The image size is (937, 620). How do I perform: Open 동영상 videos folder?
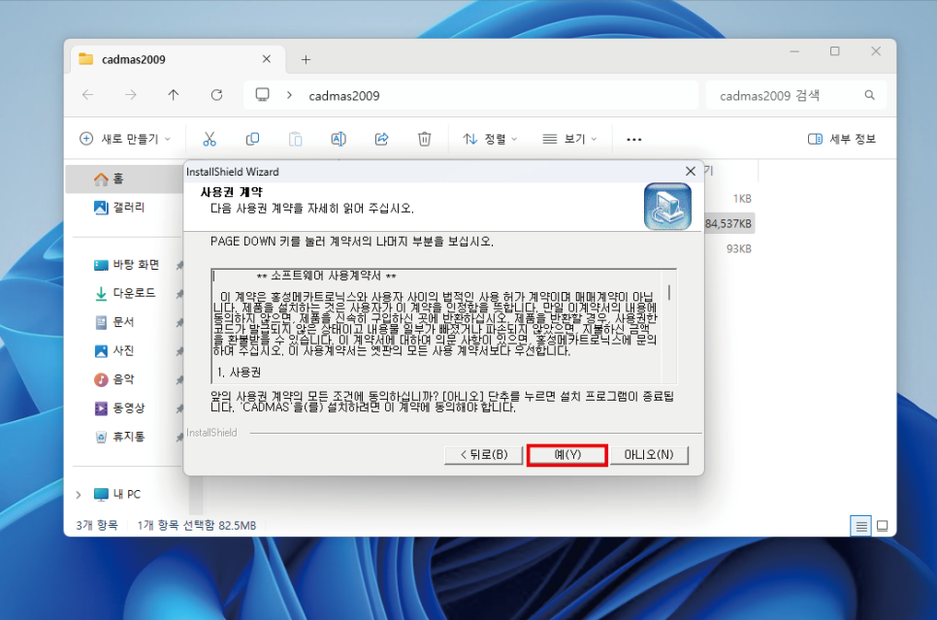pyautogui.click(x=127, y=408)
